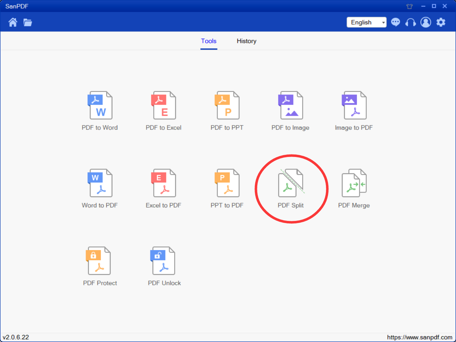Switch to the History tab
The width and height of the screenshot is (456, 342).
[246, 41]
